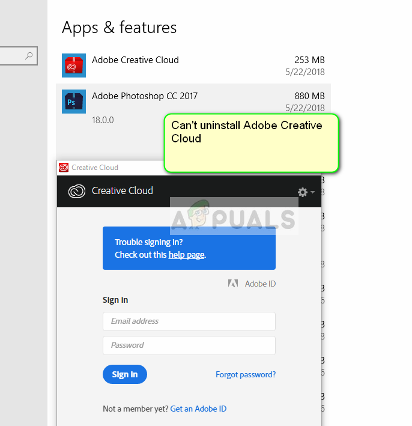Select the Adobe Creative Cloud list entry name

135,60
